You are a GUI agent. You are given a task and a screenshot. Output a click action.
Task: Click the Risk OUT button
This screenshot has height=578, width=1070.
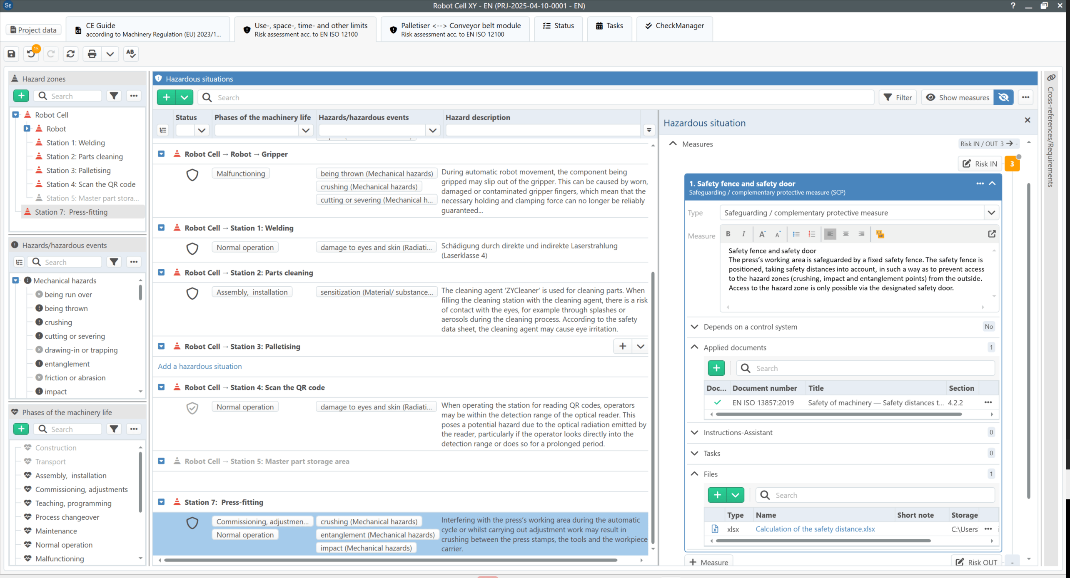(976, 562)
